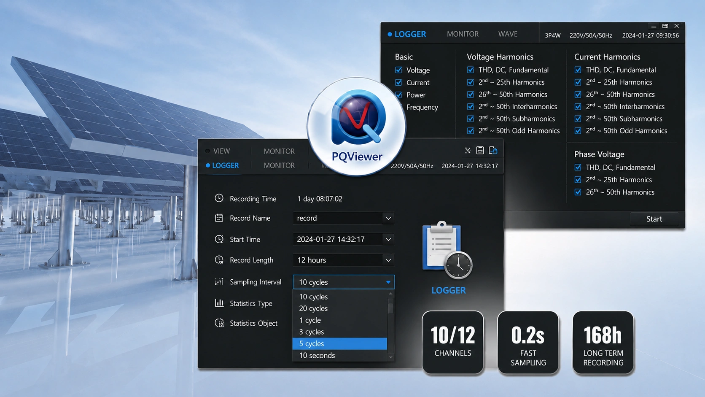
Task: Toggle 26th ~ 50th Harmonics under Phase Voltage
Action: click(x=578, y=192)
